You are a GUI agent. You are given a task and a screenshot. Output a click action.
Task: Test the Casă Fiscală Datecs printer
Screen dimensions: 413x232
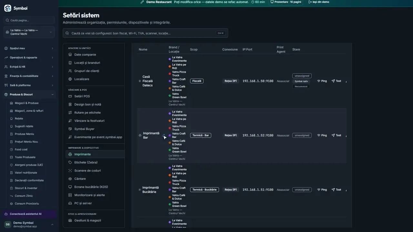[x=336, y=81]
